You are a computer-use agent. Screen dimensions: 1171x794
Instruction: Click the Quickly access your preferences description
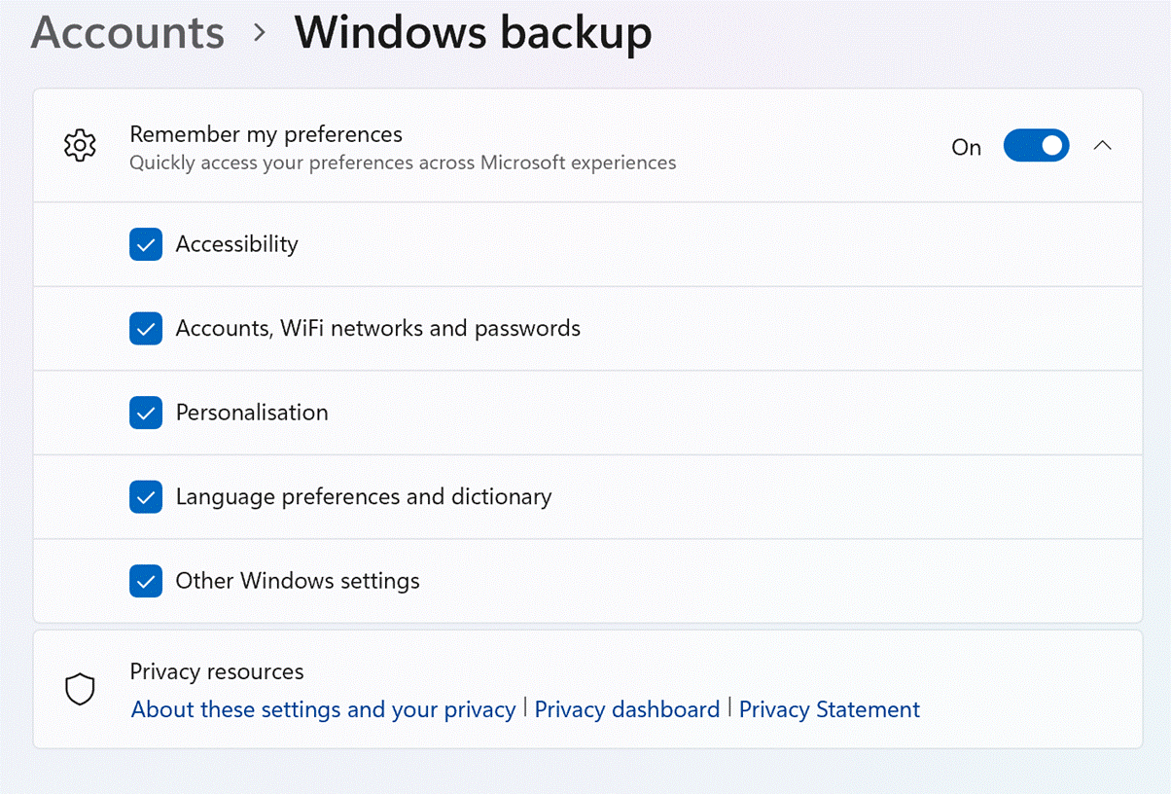[x=403, y=162]
